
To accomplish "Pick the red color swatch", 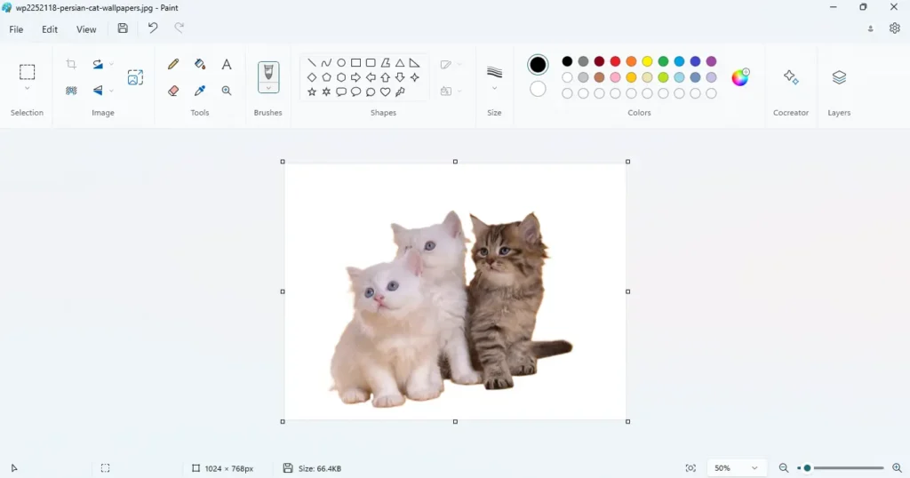I will [x=615, y=61].
